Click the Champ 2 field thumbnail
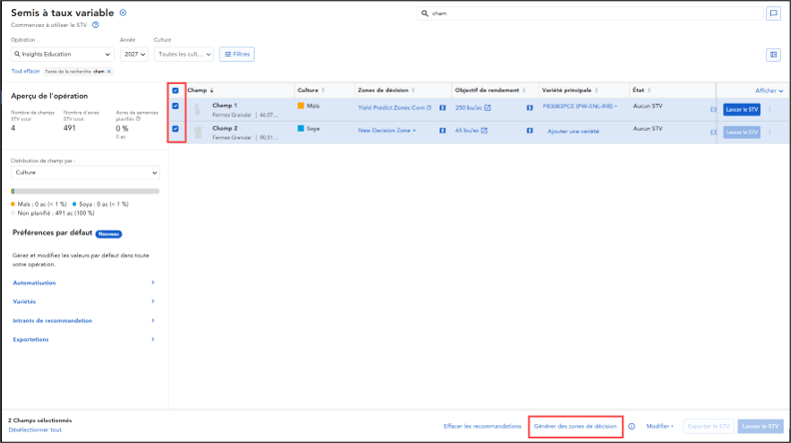The width and height of the screenshot is (791, 443). (198, 132)
